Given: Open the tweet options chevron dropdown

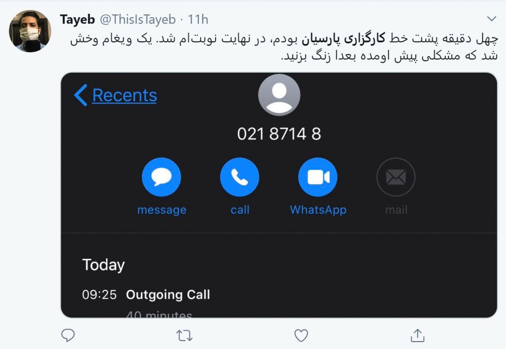Looking at the screenshot, I should 492,19.
